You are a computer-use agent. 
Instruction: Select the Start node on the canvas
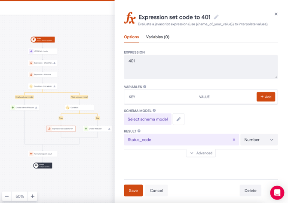[x=43, y=40]
